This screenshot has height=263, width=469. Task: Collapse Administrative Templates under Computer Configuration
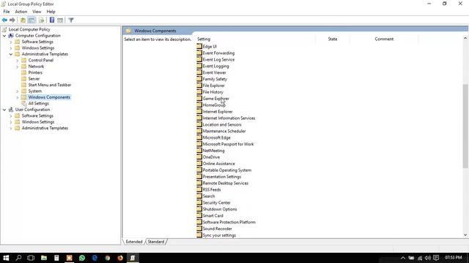pos(11,54)
